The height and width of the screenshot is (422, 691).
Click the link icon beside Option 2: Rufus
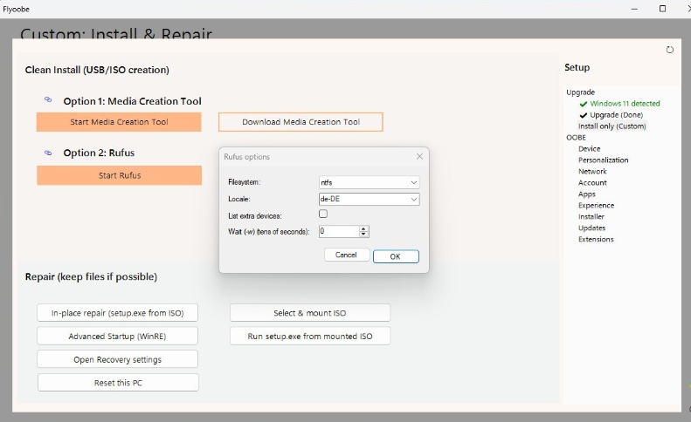click(48, 153)
